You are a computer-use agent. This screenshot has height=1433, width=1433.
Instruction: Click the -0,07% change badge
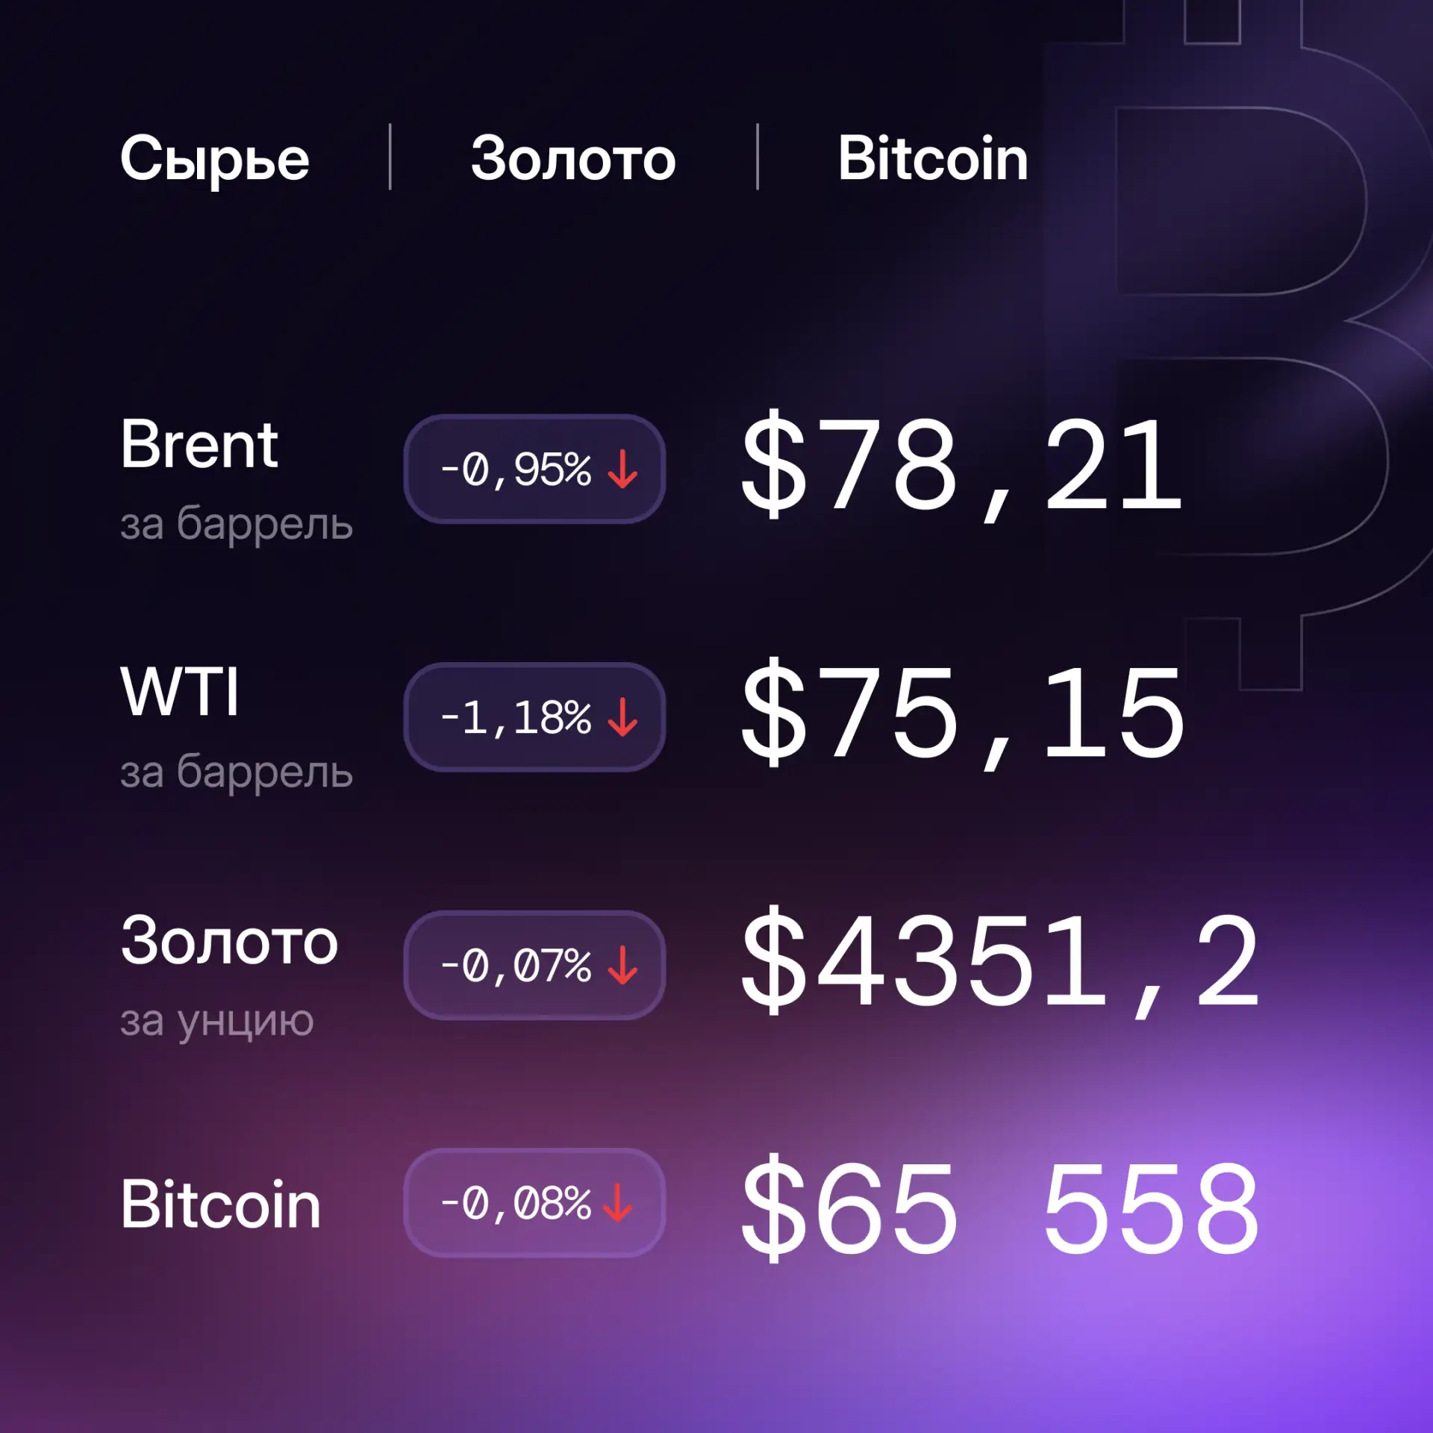coord(534,965)
